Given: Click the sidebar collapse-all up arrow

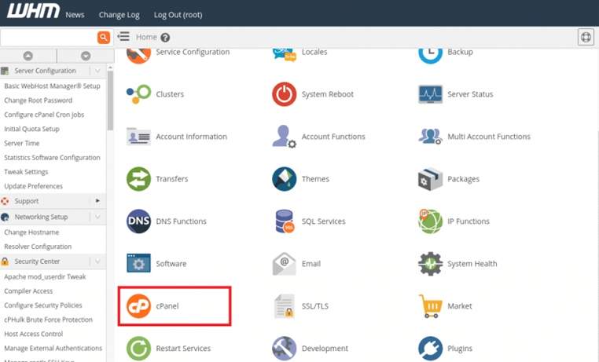Looking at the screenshot, I should pyautogui.click(x=28, y=56).
